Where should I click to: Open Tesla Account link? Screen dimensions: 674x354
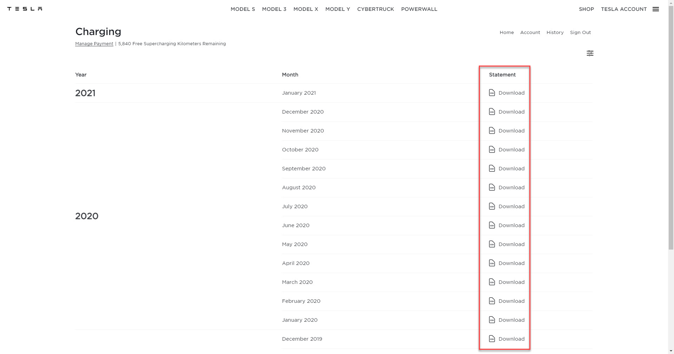coord(624,9)
